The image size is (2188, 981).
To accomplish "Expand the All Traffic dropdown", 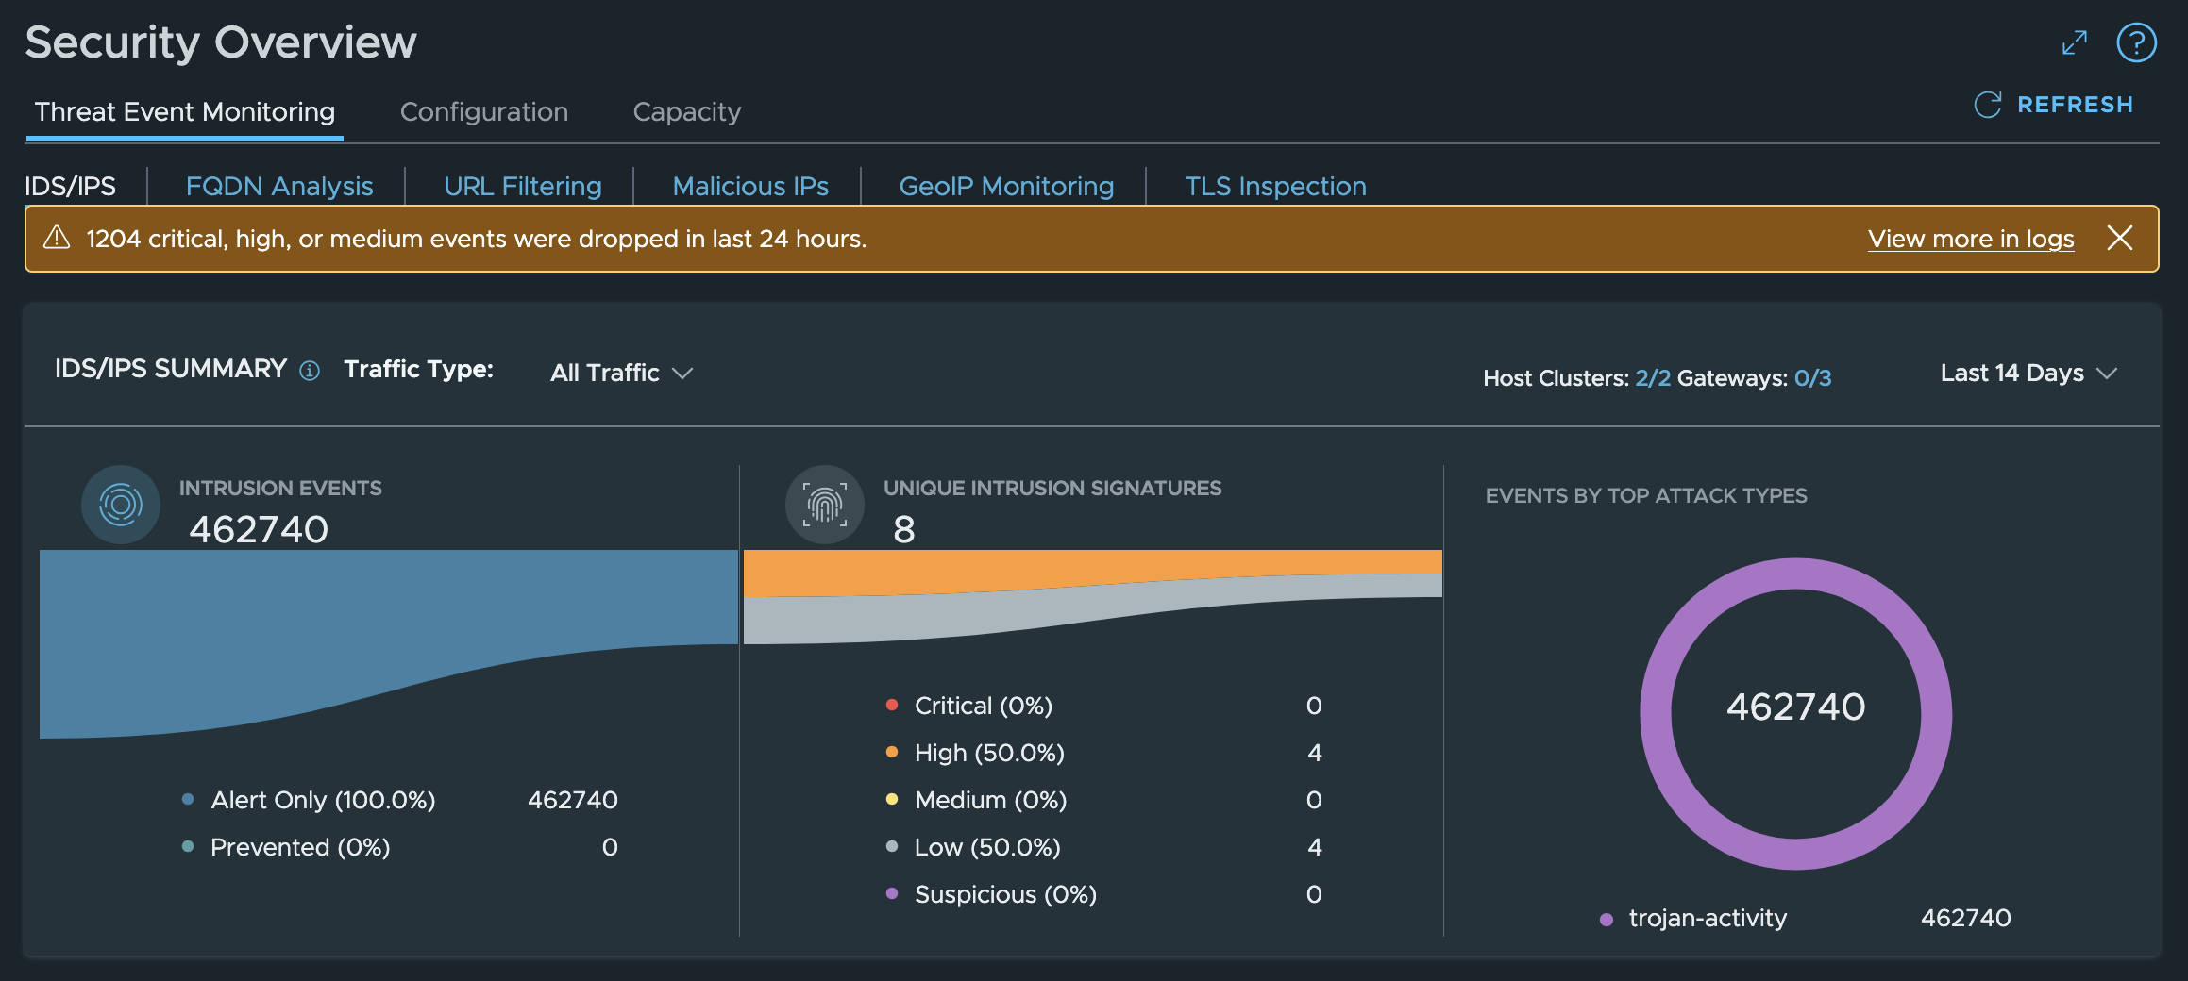I will (622, 373).
